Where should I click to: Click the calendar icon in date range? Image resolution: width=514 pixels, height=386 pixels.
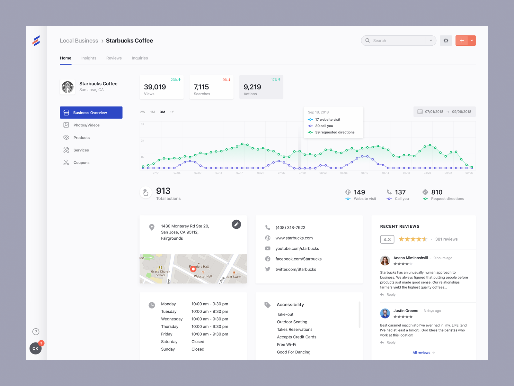tap(420, 112)
